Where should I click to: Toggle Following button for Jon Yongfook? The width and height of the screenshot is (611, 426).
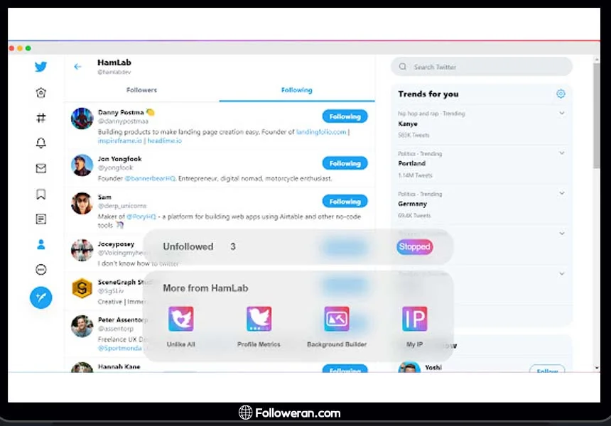point(345,163)
